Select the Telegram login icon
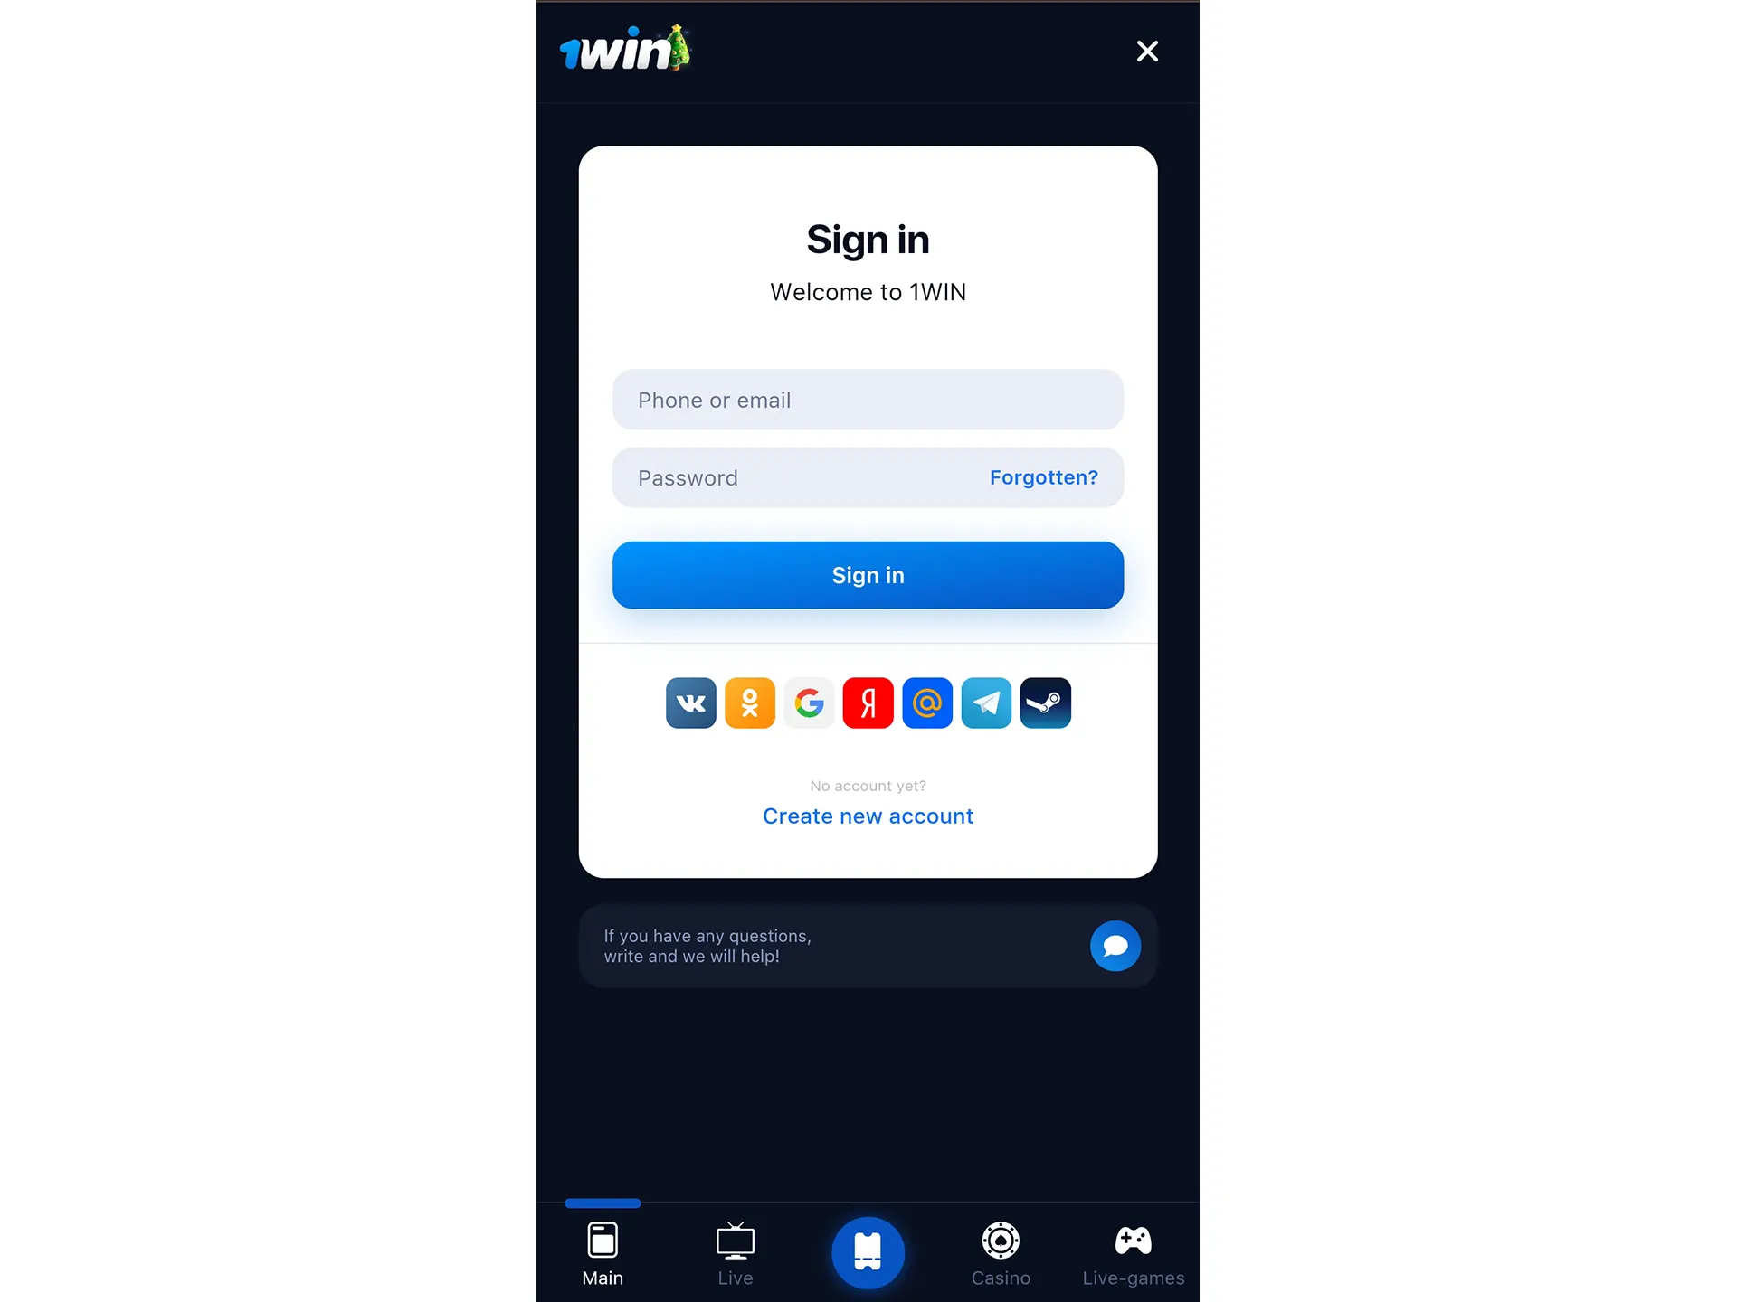Image resolution: width=1737 pixels, height=1302 pixels. [x=986, y=703]
